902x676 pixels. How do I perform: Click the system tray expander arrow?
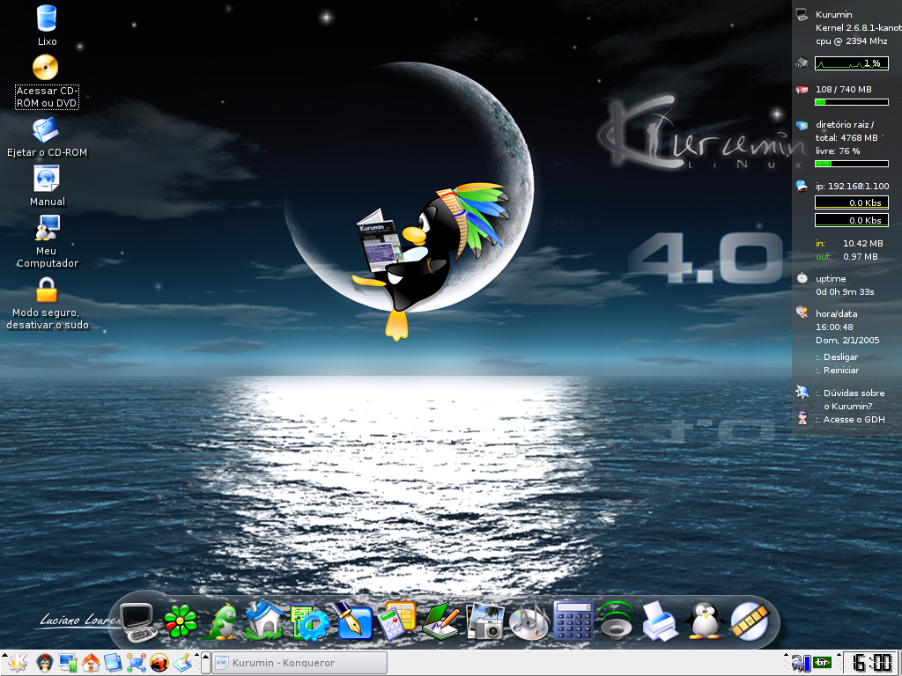(x=786, y=656)
